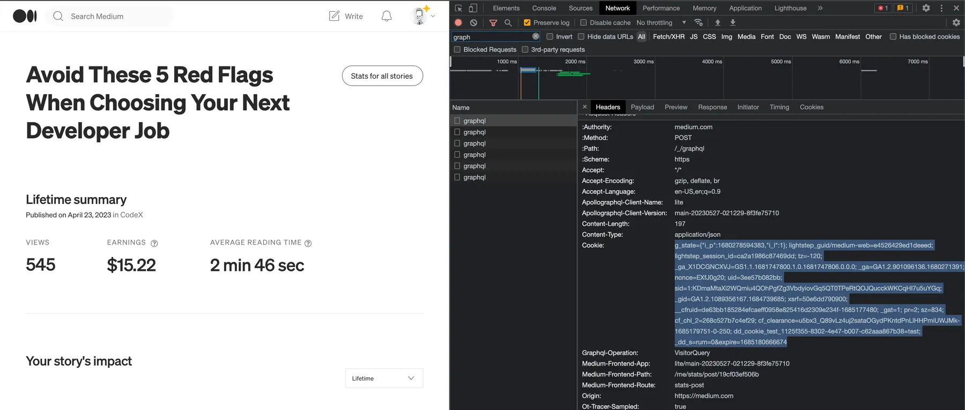Open the Performance tab

[661, 8]
